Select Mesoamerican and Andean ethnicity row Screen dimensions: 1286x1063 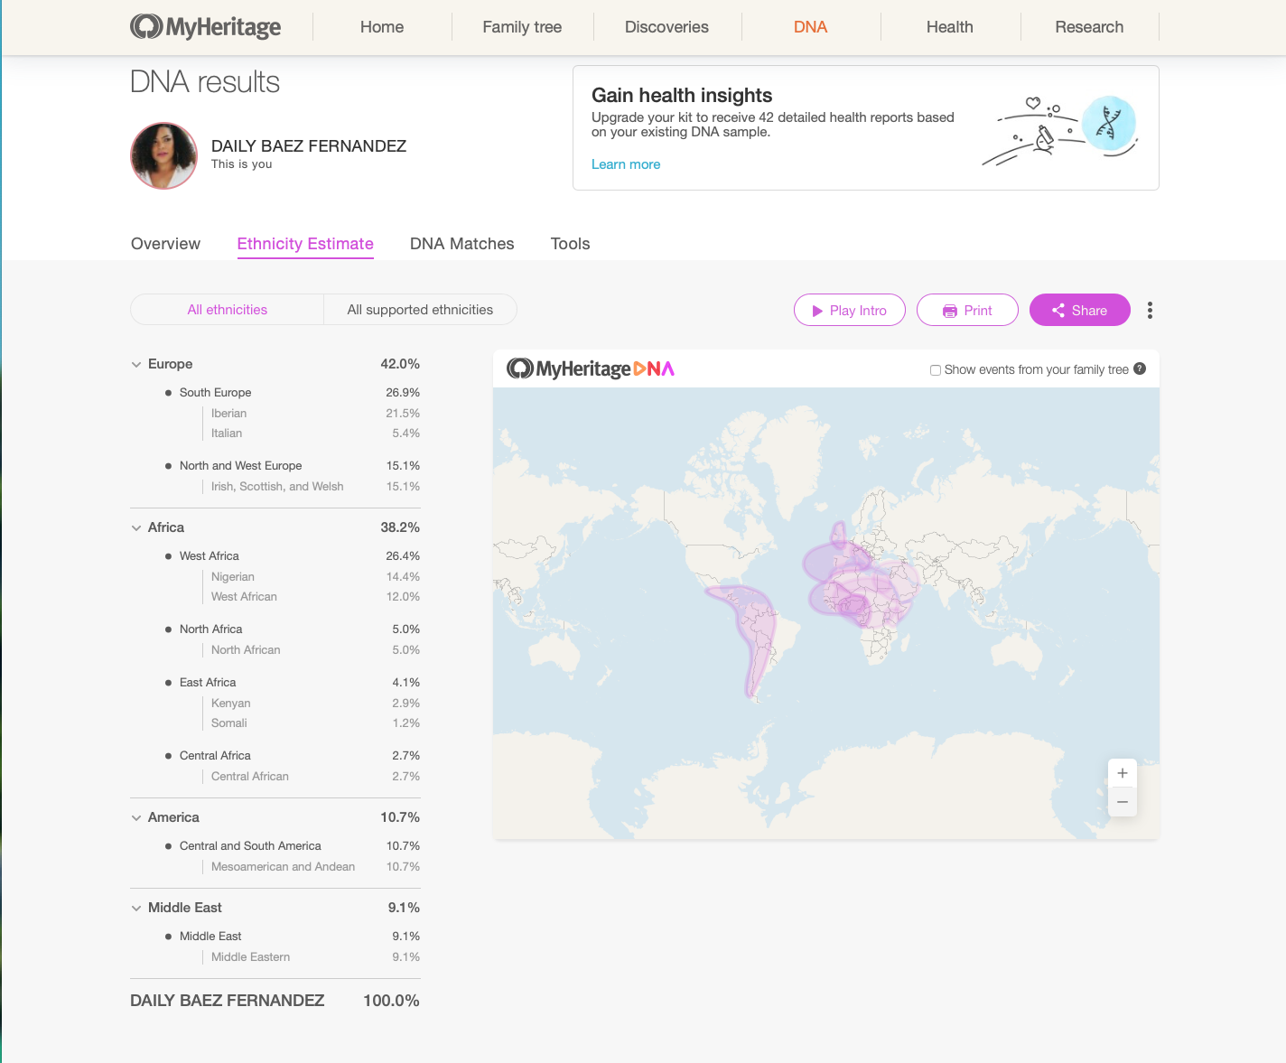pyautogui.click(x=314, y=867)
